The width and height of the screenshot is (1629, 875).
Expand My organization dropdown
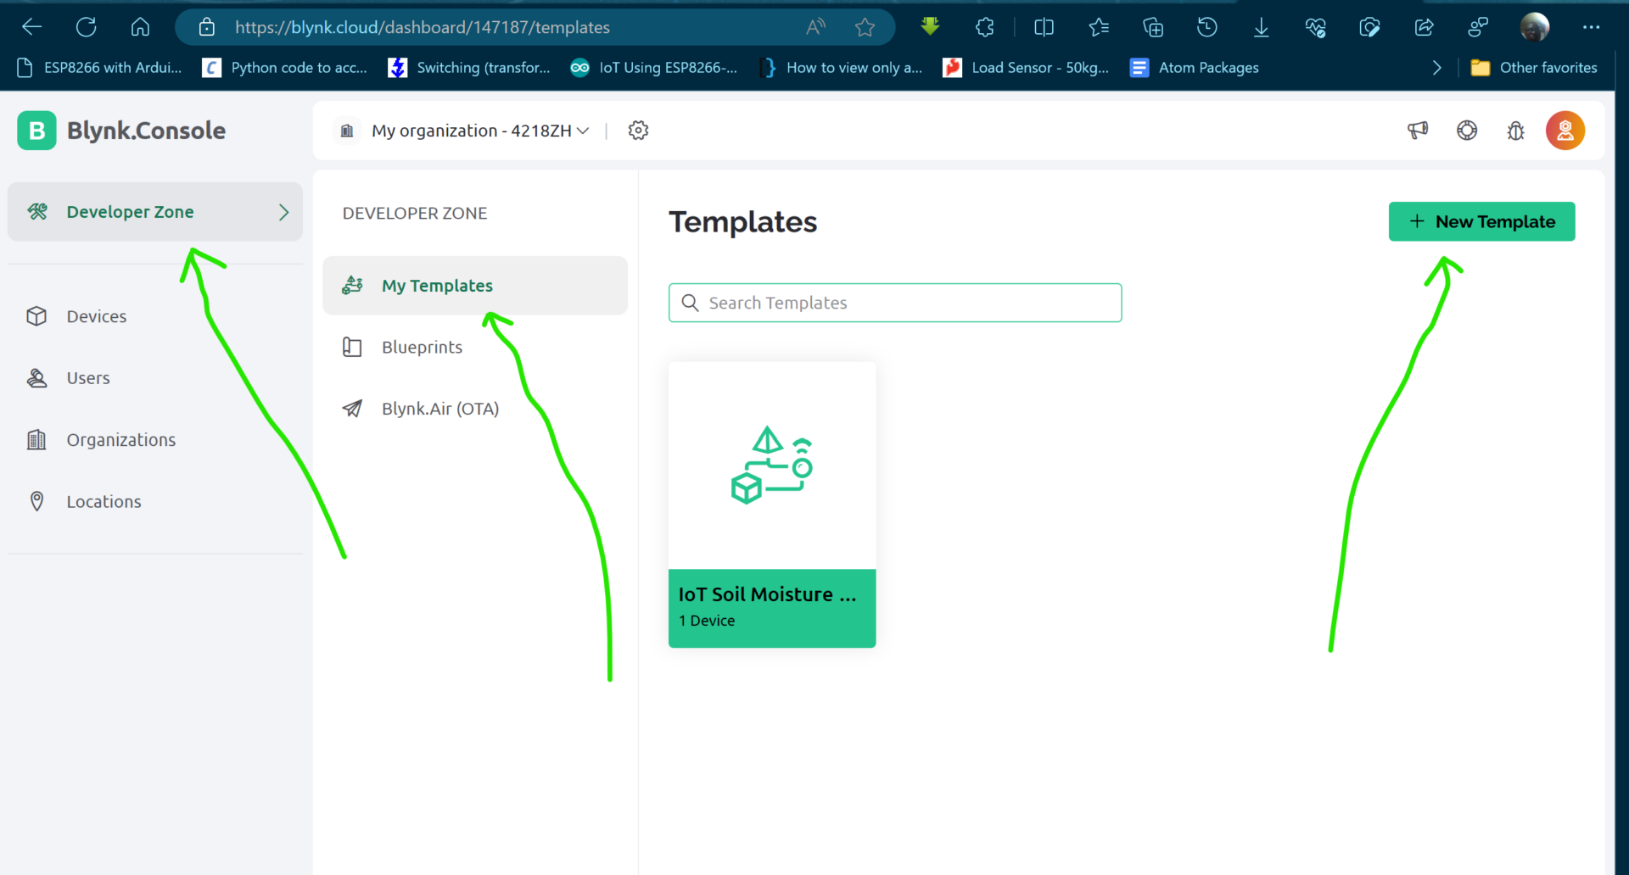click(x=480, y=131)
